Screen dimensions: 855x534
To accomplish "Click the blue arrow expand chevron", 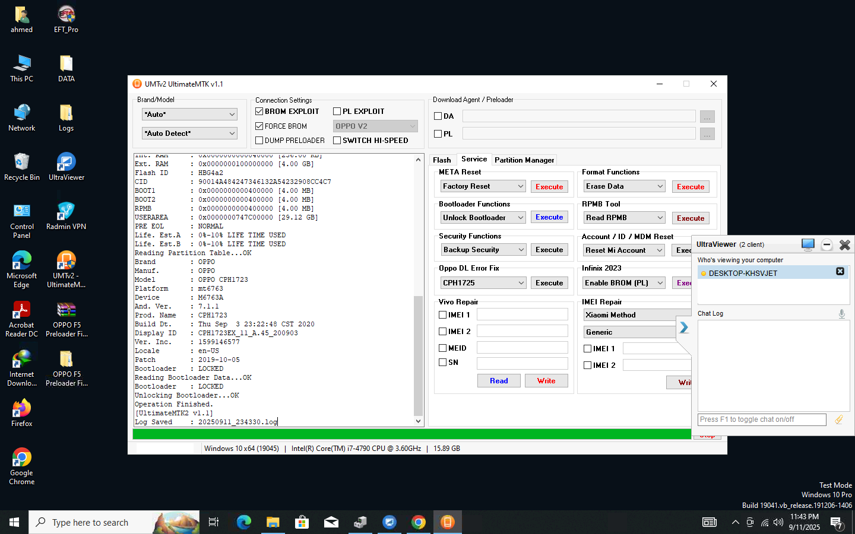I will pos(684,328).
